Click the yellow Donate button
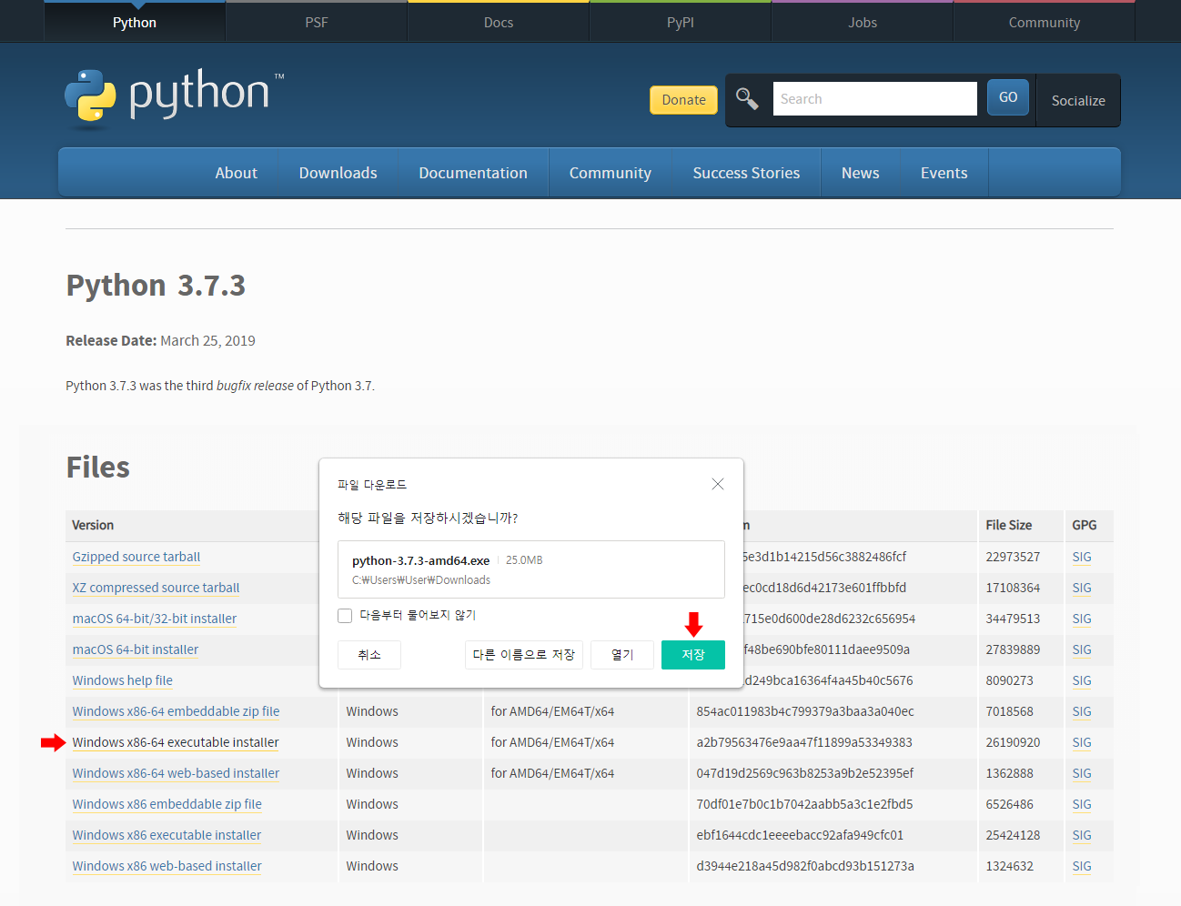Image resolution: width=1181 pixels, height=906 pixels. pos(683,100)
